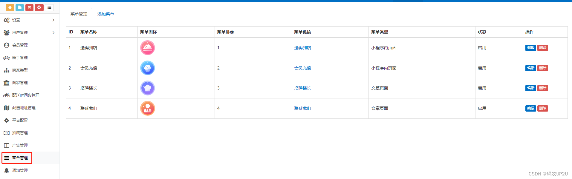Screen dimensions: 572x179
Task: Expand the 设置 sidebar chevron
Action: coord(53,20)
